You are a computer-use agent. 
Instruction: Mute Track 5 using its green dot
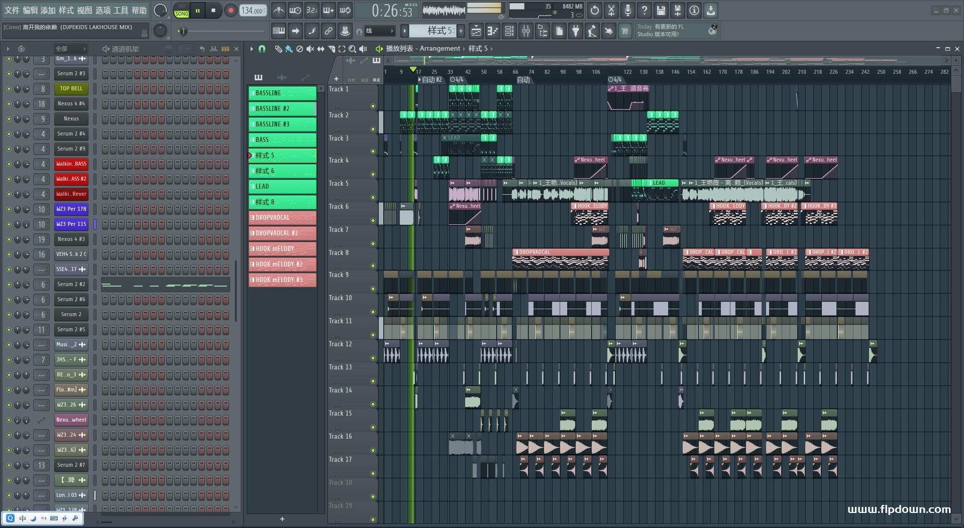373,198
